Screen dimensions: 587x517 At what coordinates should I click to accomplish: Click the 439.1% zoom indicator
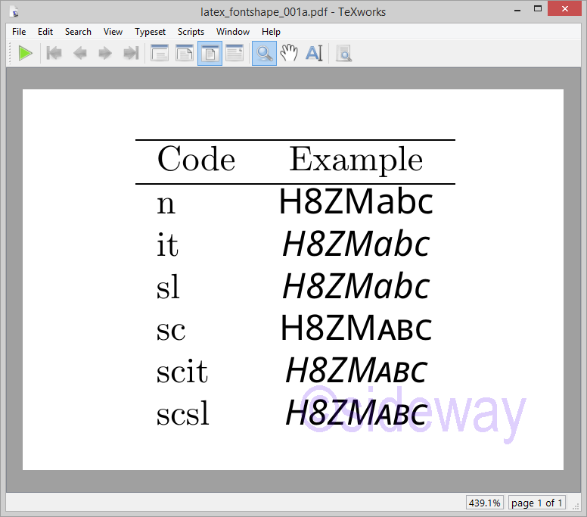point(484,503)
